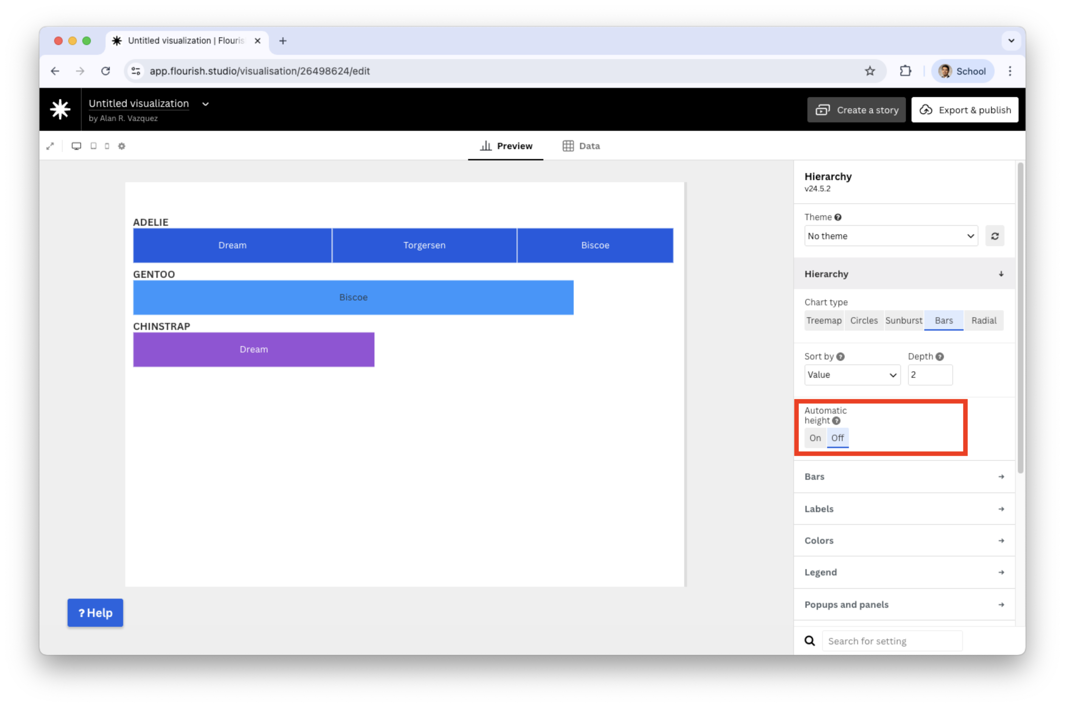Screen dimensions: 1065x707
Task: Expand the Colors settings section
Action: (904, 540)
